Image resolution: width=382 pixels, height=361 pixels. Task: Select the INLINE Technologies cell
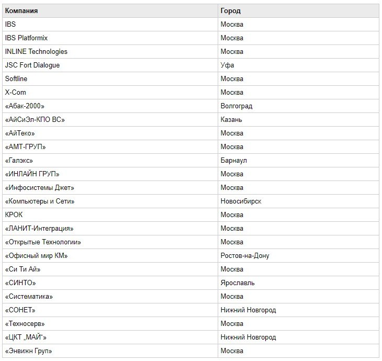point(36,51)
